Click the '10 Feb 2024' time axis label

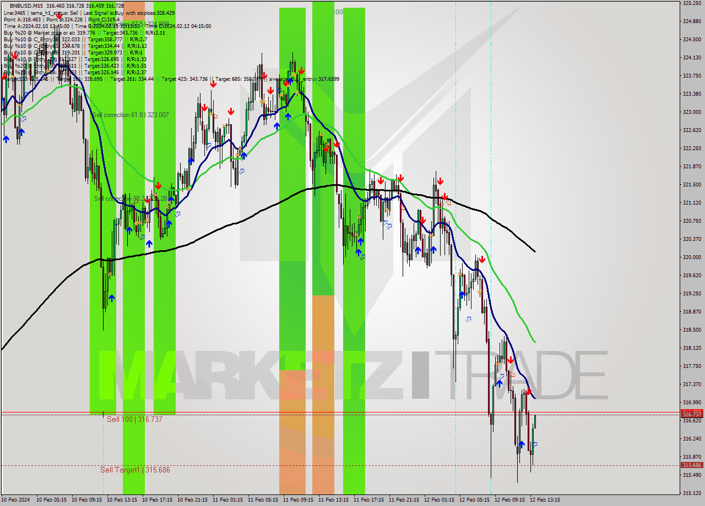coord(15,500)
